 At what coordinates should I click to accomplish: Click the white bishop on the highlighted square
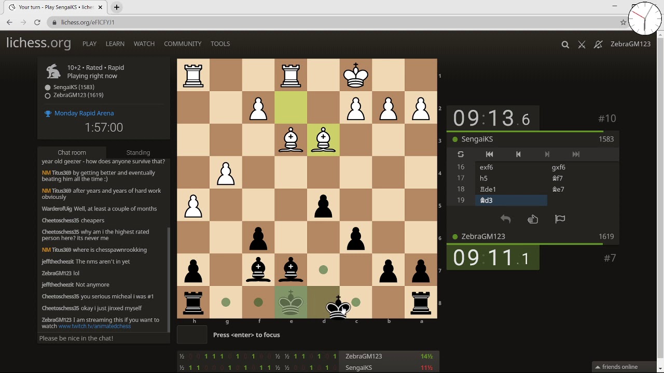[323, 140]
